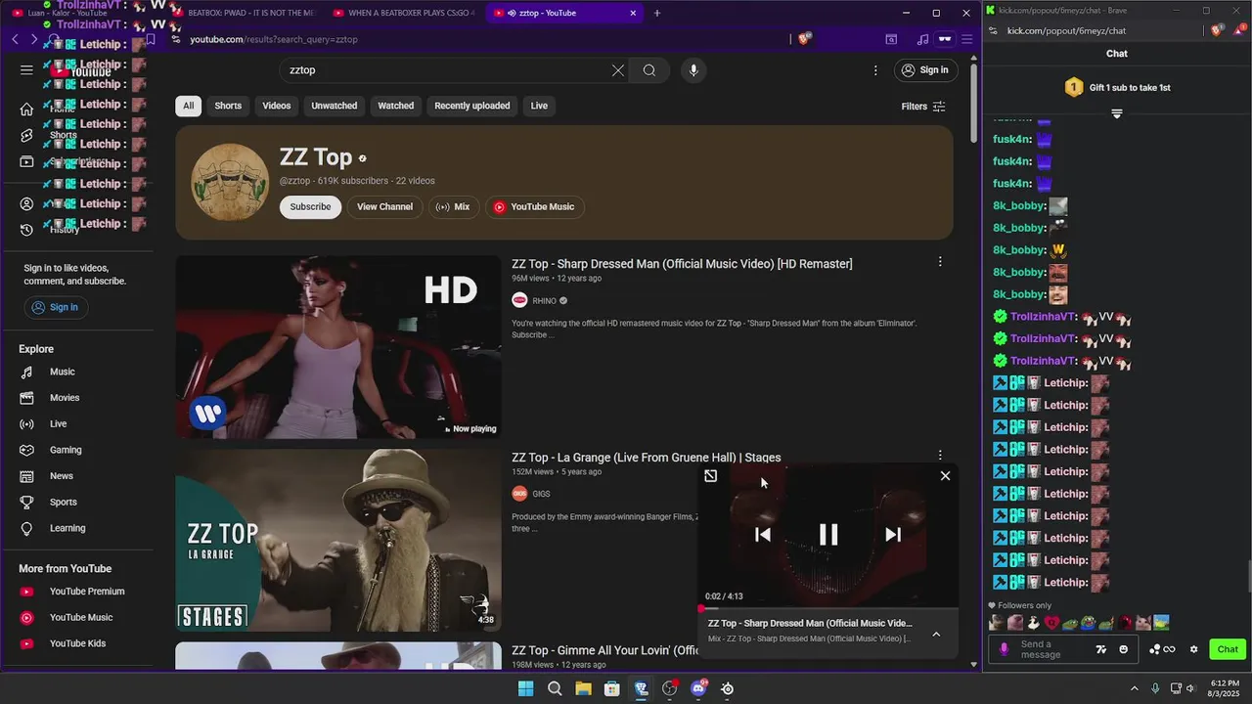Switch to 'WHEN A BEATBOXER PLAYS CS:GO' tab
The height and width of the screenshot is (704, 1252).
[403, 13]
